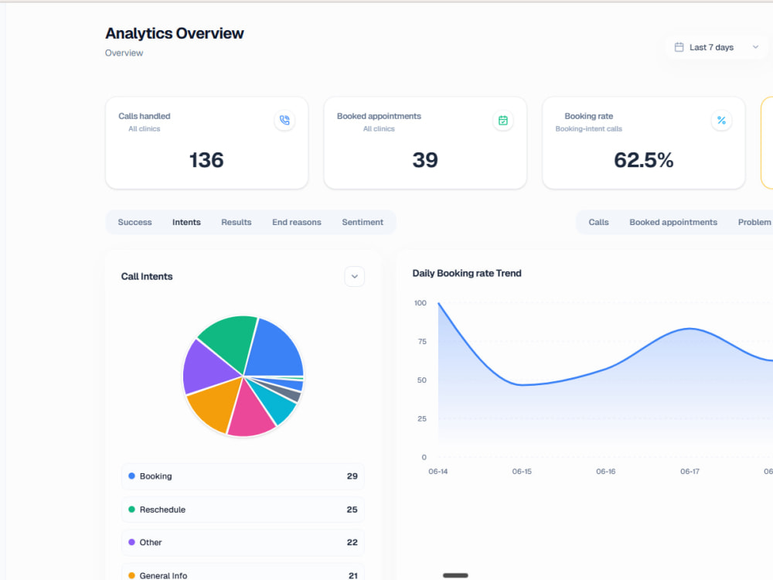773x580 pixels.
Task: Click the calendar icon beside Last 7 days
Action: (679, 47)
